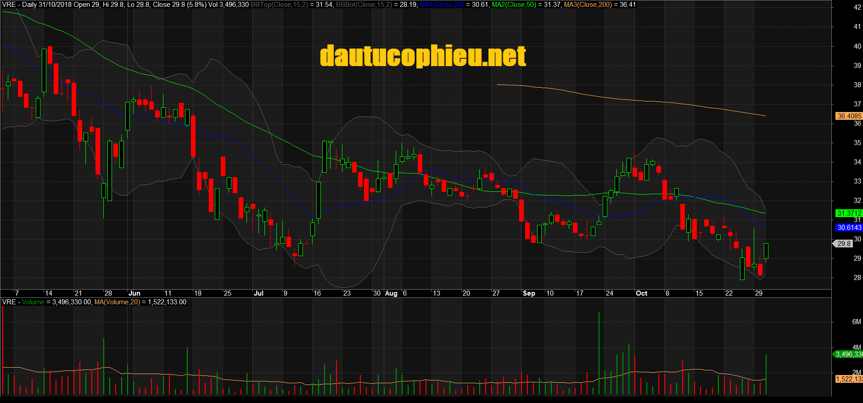Select the BBBot(Close,15,2) = 28.19 label
863x403 pixels.
[x=376, y=5]
